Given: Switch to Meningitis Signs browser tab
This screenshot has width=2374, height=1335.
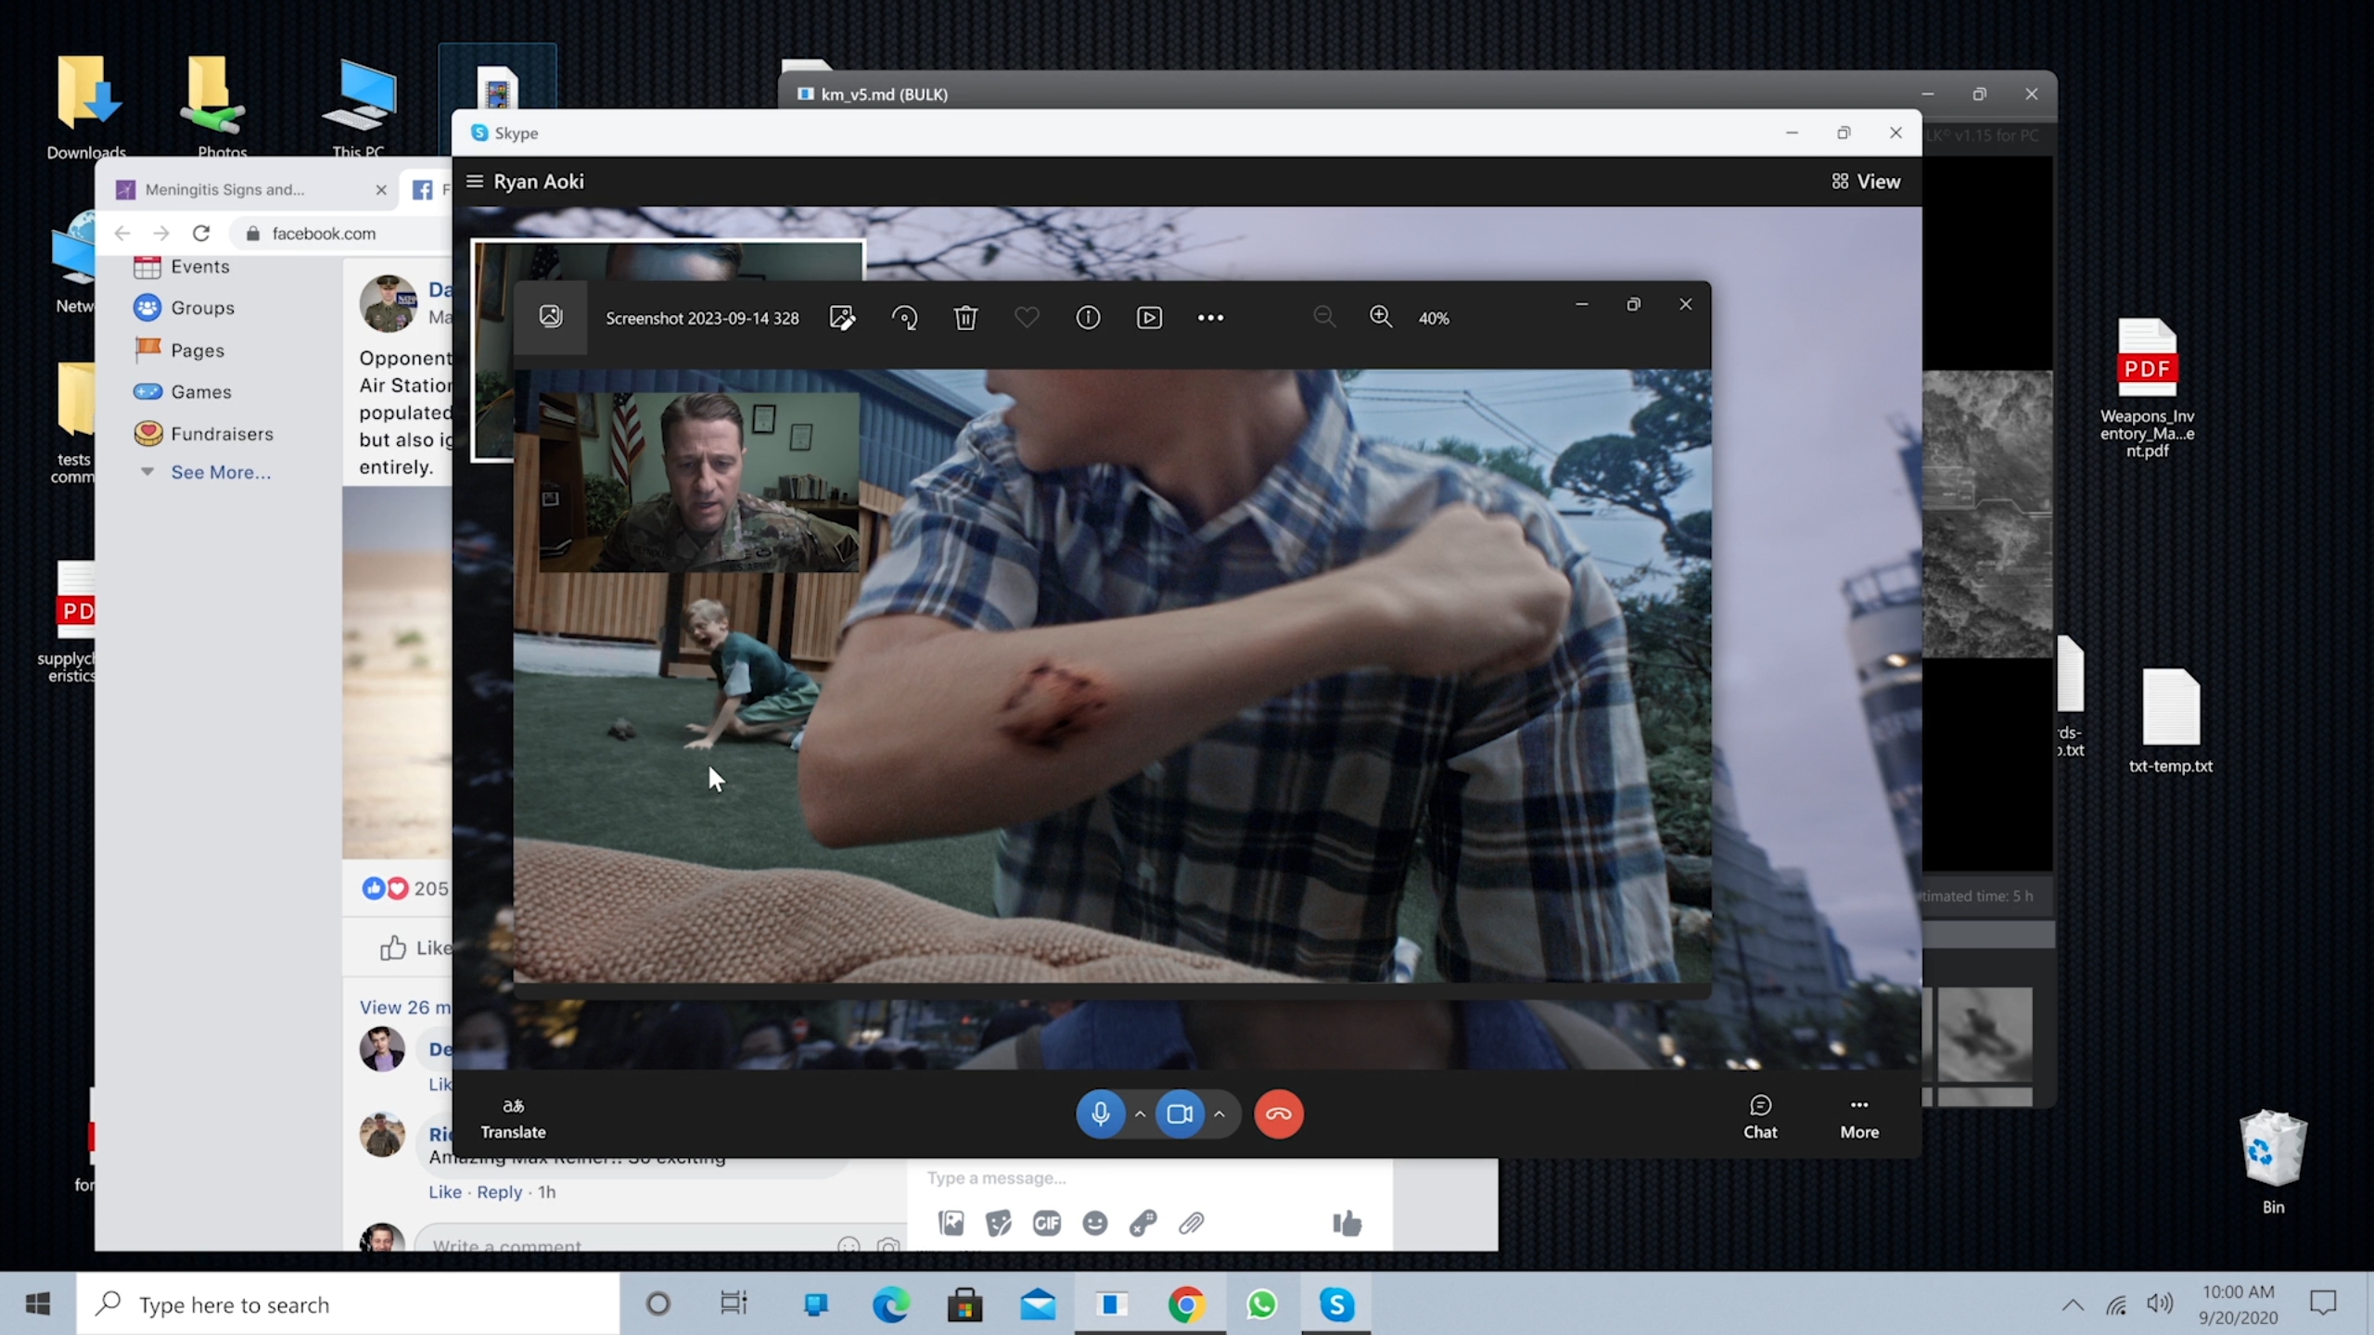Looking at the screenshot, I should coord(224,189).
